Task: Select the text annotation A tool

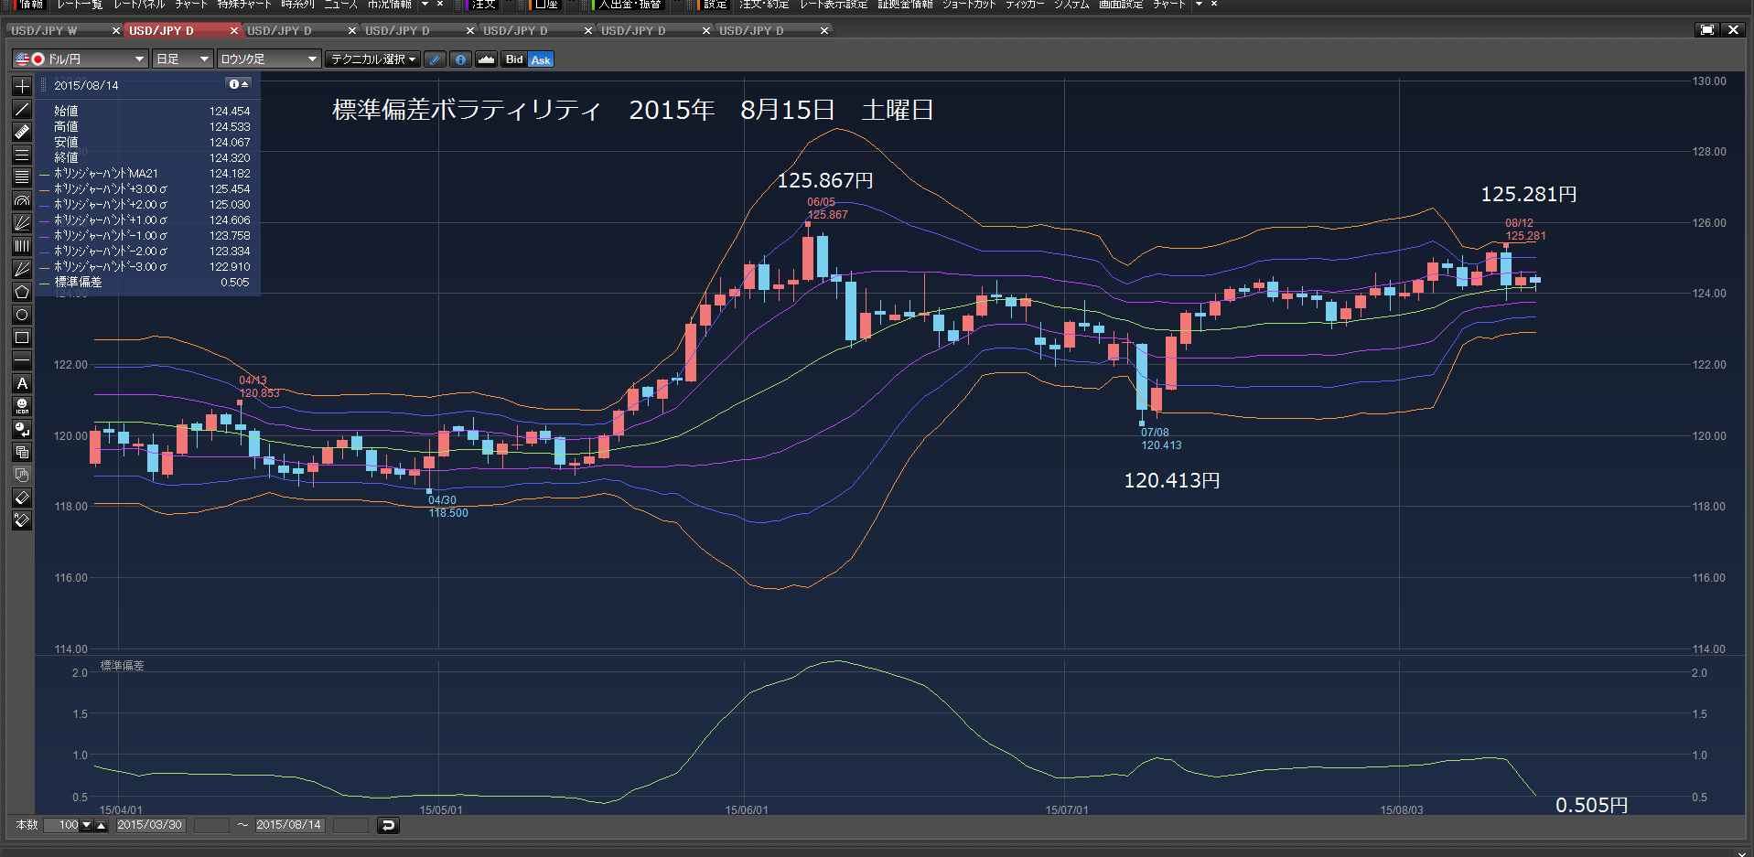Action: click(x=22, y=383)
